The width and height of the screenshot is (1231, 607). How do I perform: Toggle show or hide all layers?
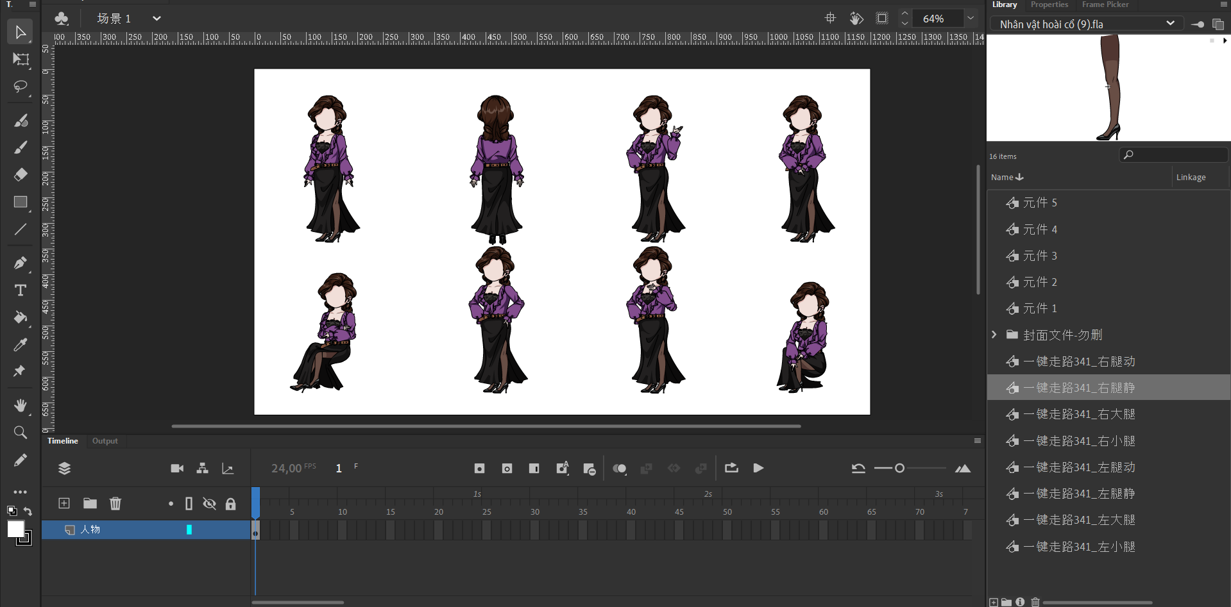click(x=209, y=504)
